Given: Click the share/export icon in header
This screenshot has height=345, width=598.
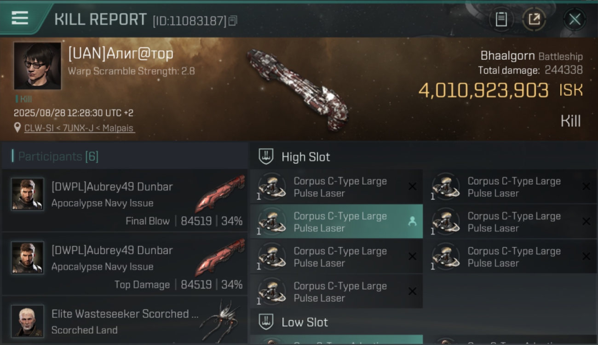Looking at the screenshot, I should [x=534, y=19].
